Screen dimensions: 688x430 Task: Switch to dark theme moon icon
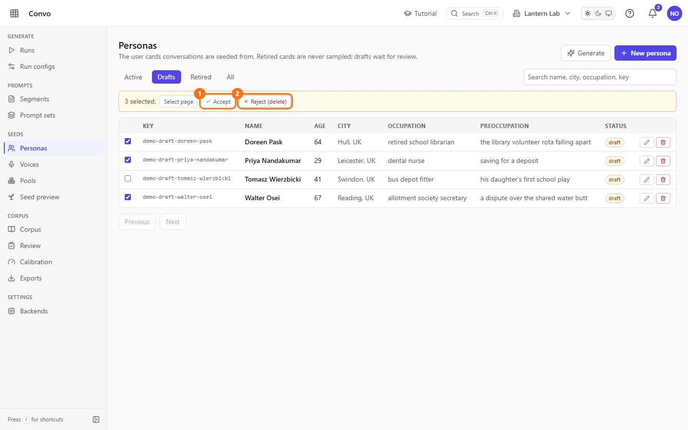(598, 13)
